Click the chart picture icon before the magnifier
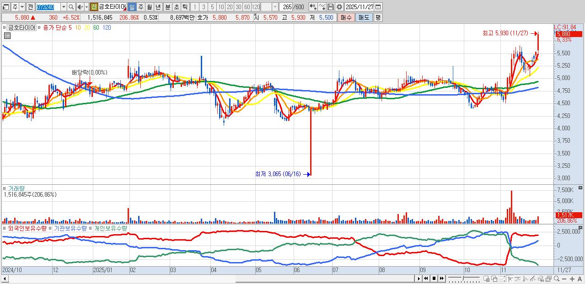585x284 pixels. (549, 279)
